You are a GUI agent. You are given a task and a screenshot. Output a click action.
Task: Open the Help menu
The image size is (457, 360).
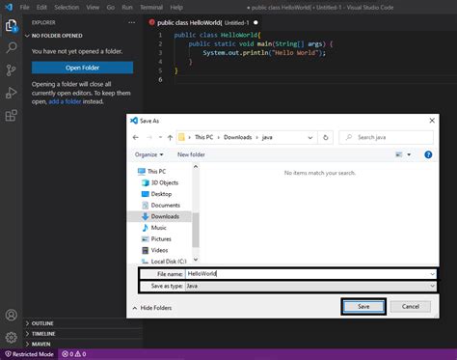(x=176, y=7)
